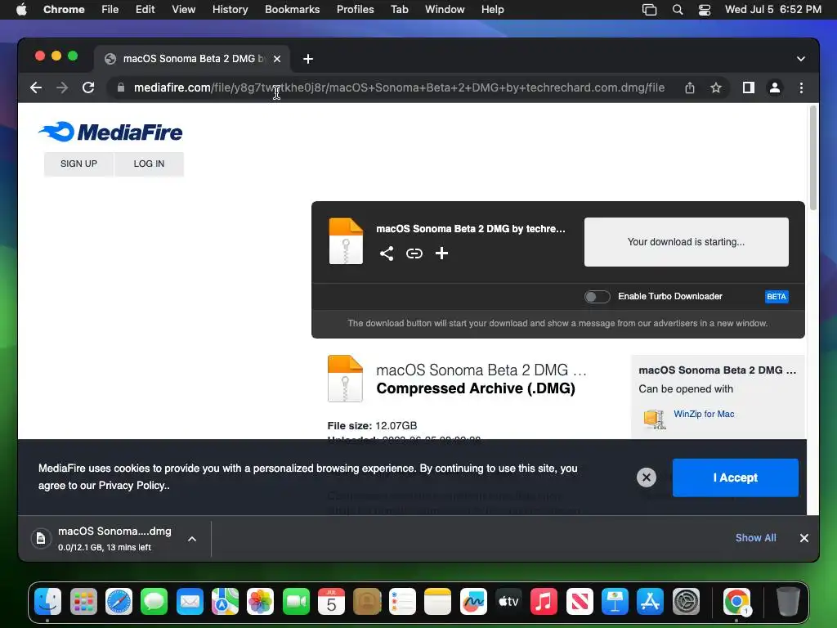Viewport: 837px width, 628px height.
Task: Close the downloads bar
Action: tap(804, 538)
